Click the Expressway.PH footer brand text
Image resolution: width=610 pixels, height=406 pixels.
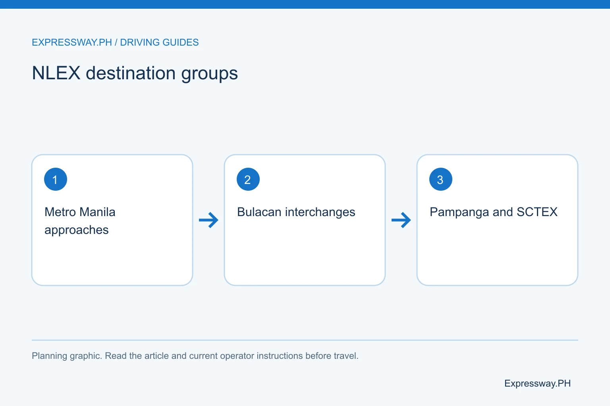[537, 383]
